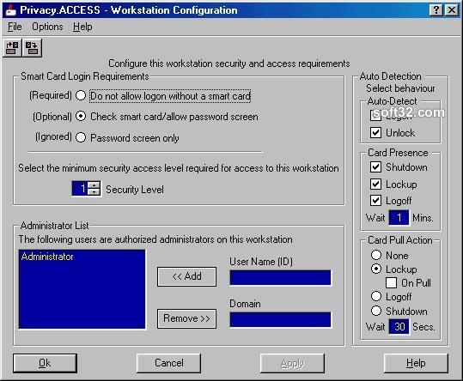Click the << Add button
The image size is (463, 381).
tap(186, 276)
